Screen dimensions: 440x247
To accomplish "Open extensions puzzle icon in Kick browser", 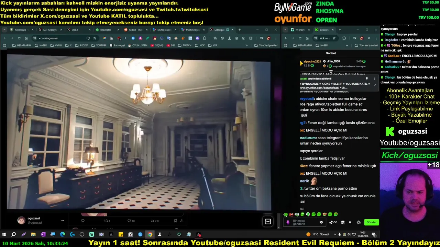I will click(344, 38).
